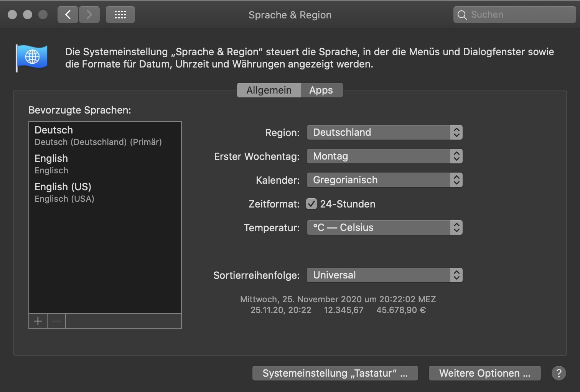The image size is (580, 392).
Task: Open Systemeinstellung „Tastatur" button
Action: [335, 373]
